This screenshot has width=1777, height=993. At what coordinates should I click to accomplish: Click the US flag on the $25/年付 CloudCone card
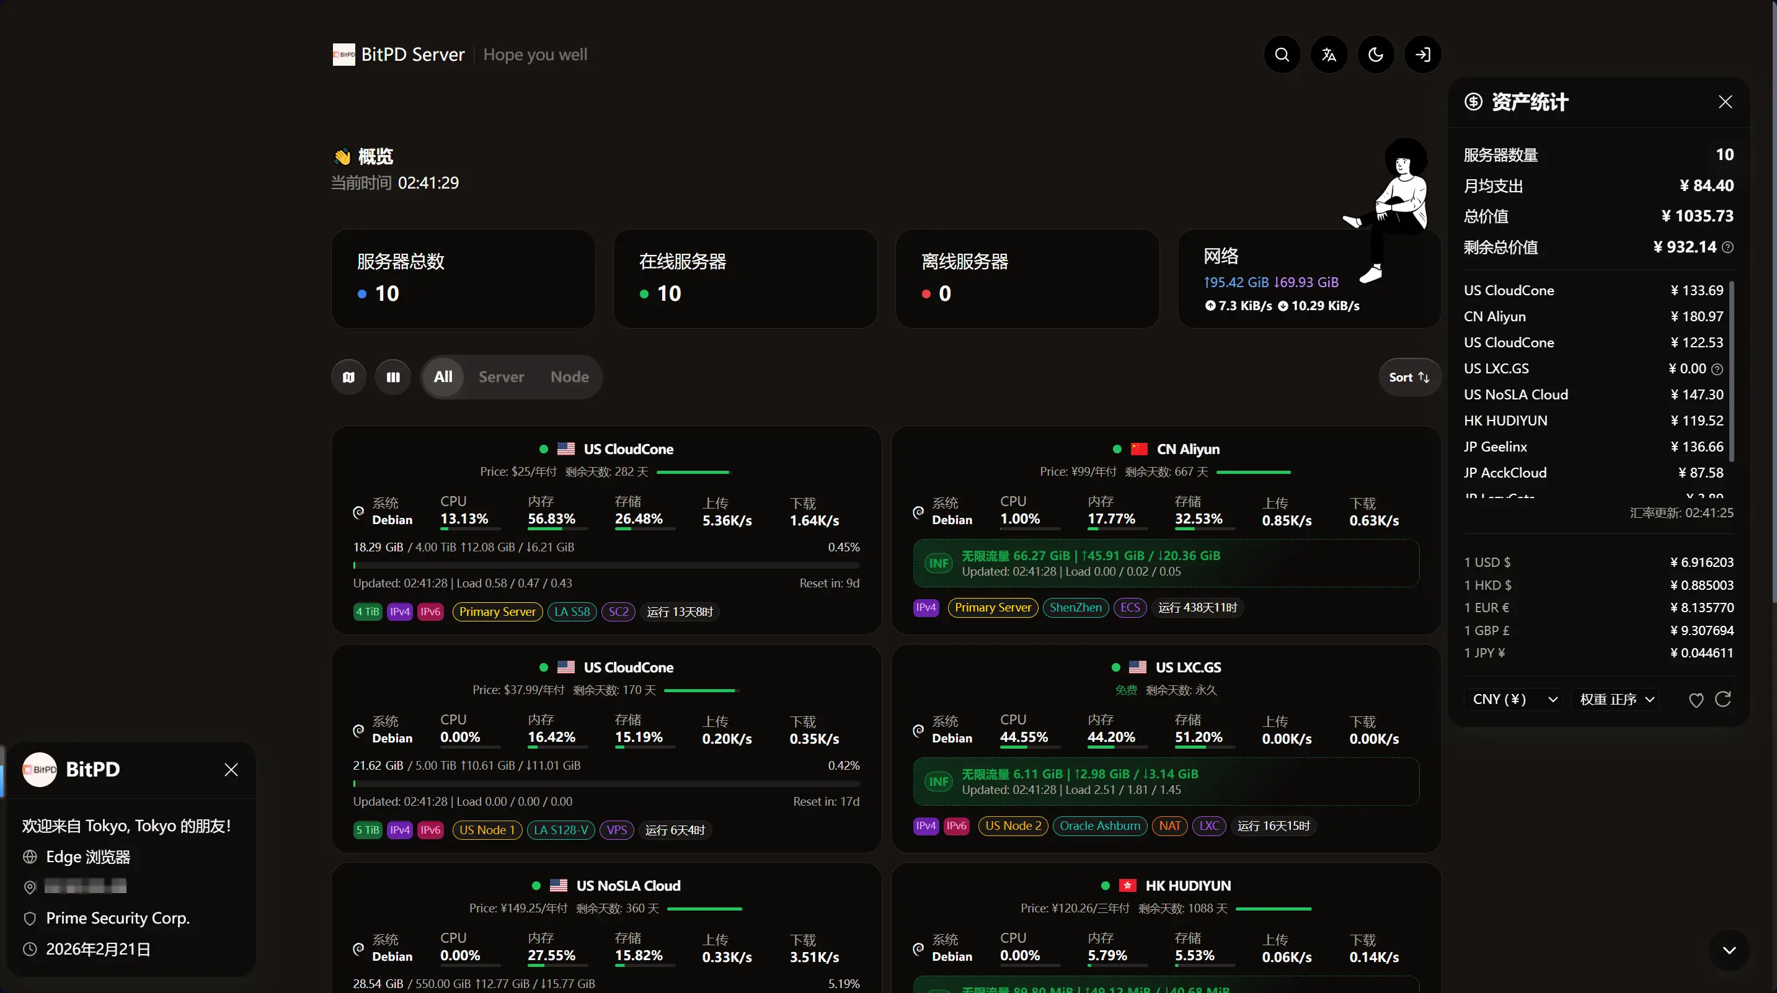[x=565, y=449]
